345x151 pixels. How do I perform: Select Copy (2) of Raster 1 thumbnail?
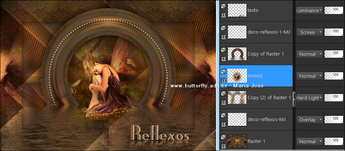point(237,98)
